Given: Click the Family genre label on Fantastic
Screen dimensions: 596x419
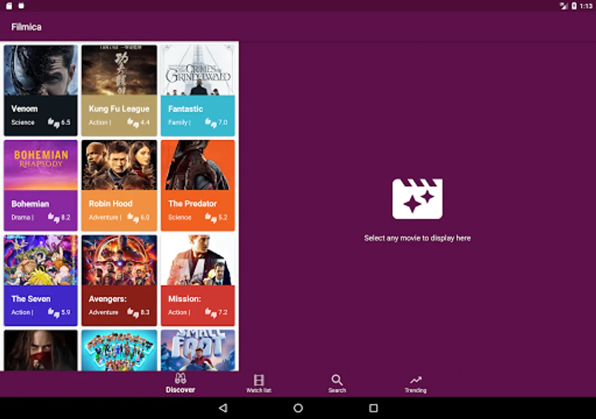Looking at the screenshot, I should (x=179, y=122).
